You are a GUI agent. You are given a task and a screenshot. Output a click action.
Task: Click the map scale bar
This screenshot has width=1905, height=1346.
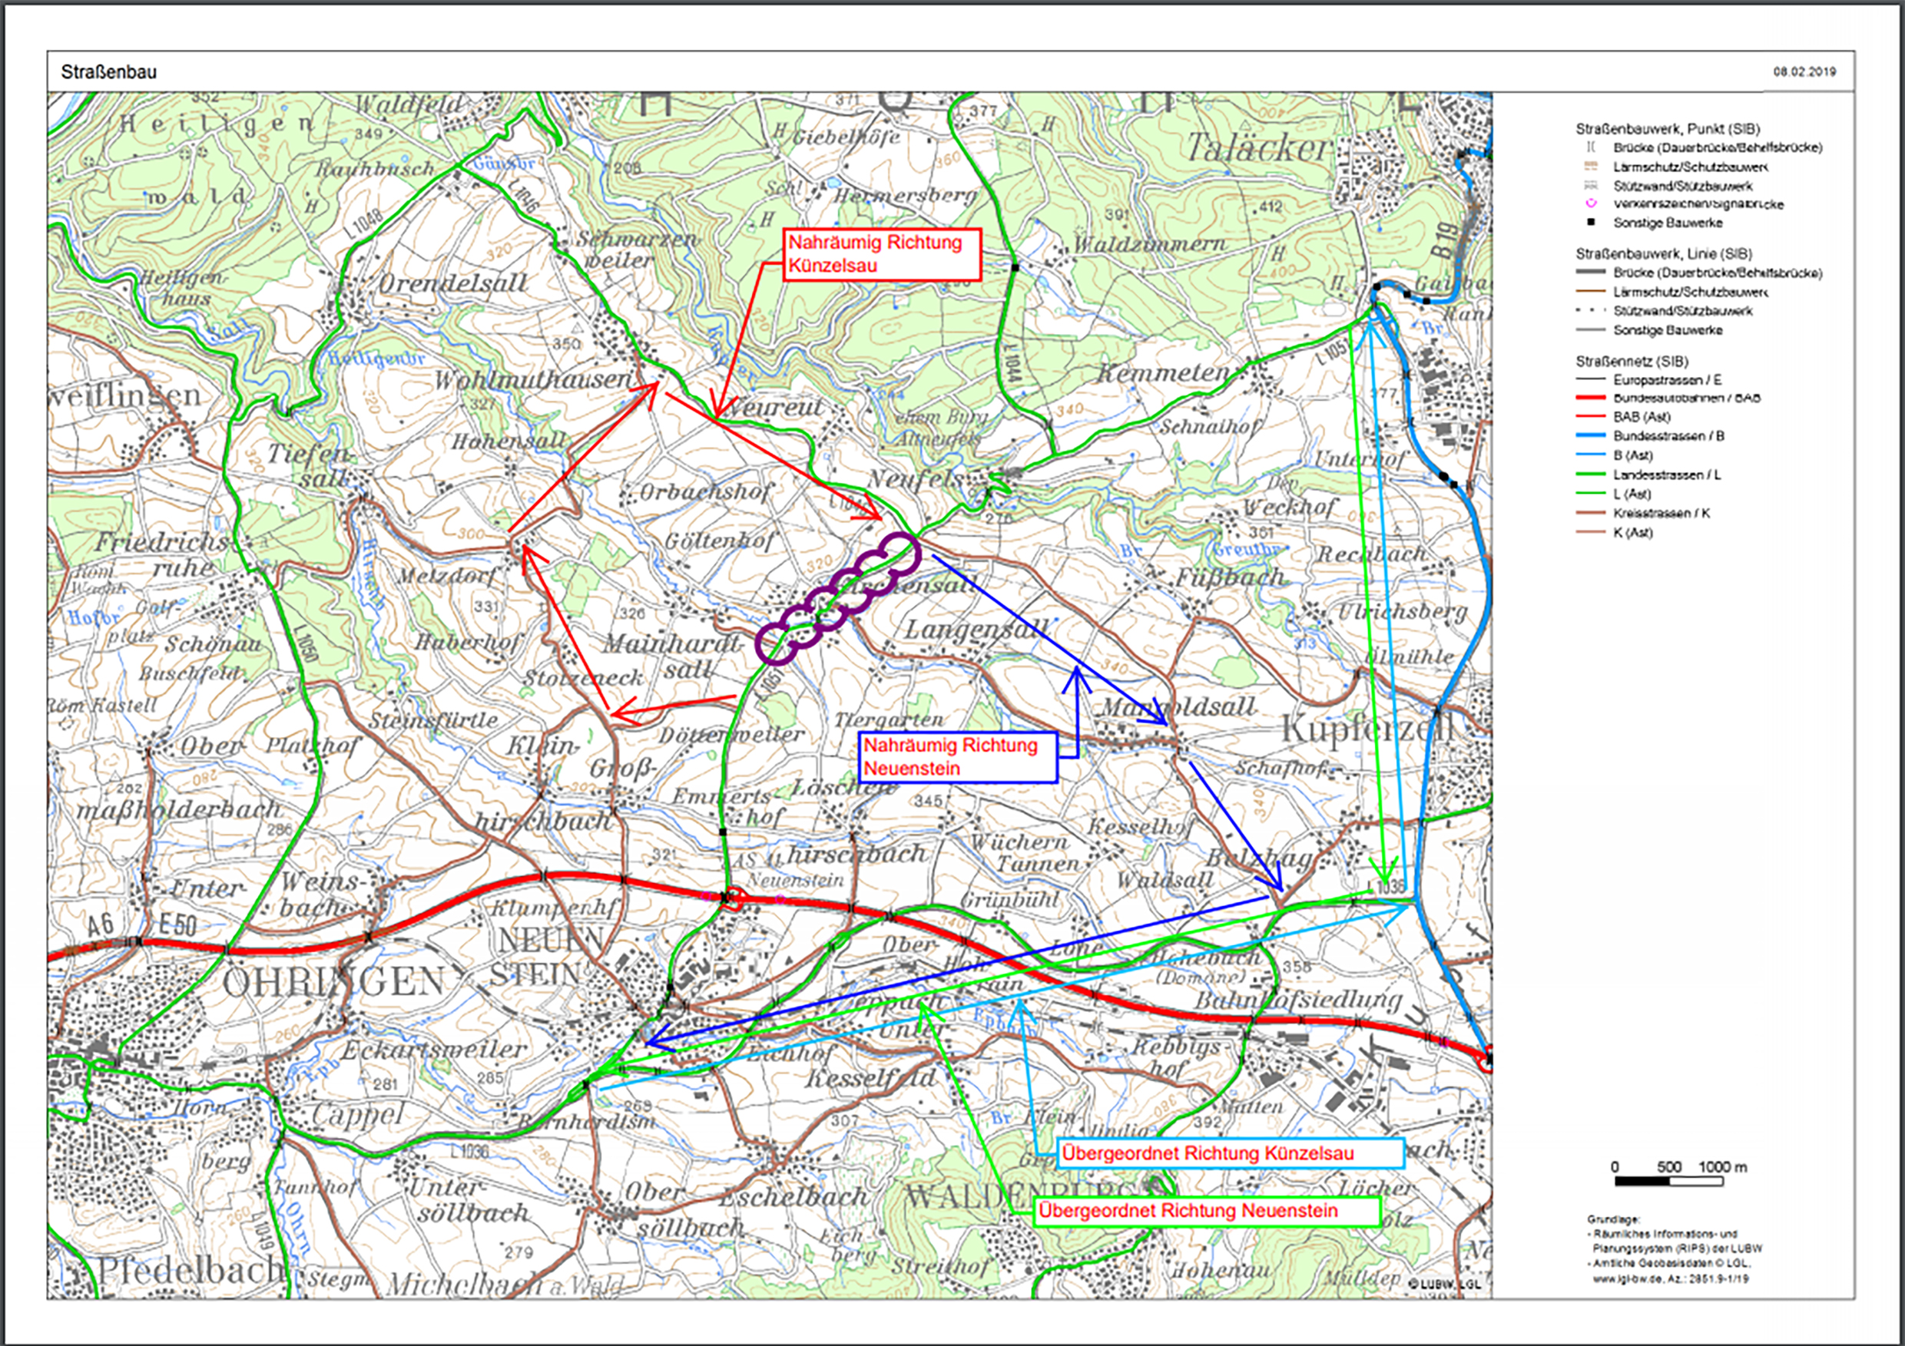1668,1181
